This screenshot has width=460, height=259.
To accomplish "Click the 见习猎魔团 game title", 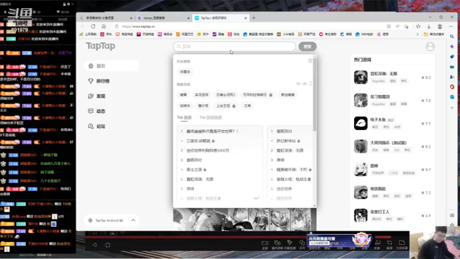I will [x=380, y=97].
